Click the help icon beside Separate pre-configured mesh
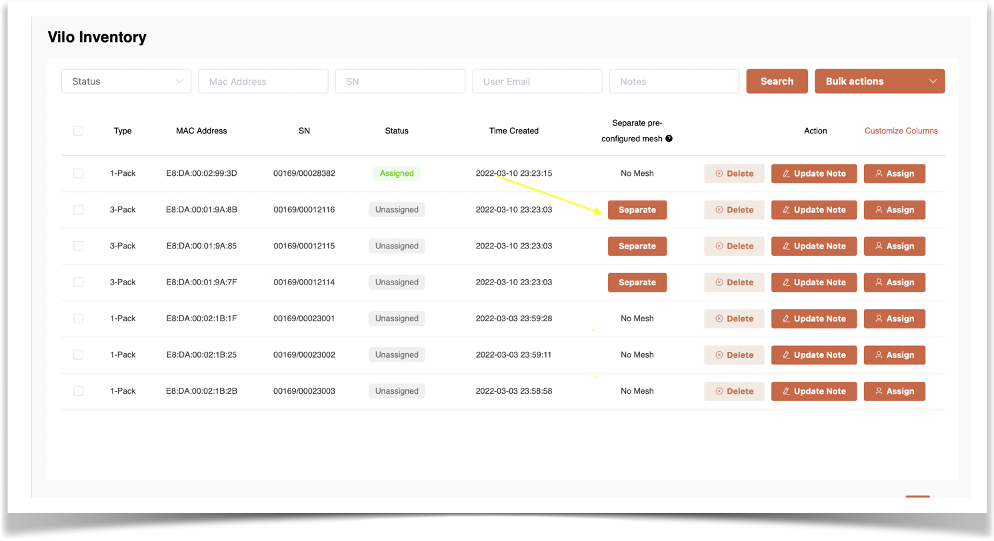 tap(669, 139)
